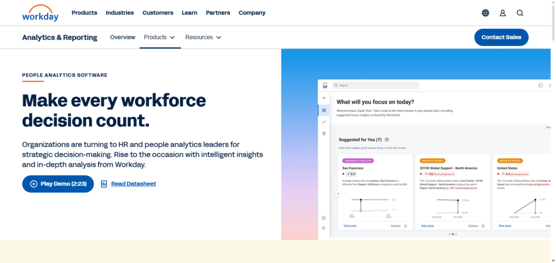Click Organization Composition purple tag
The width and height of the screenshot is (556, 263).
(358, 161)
